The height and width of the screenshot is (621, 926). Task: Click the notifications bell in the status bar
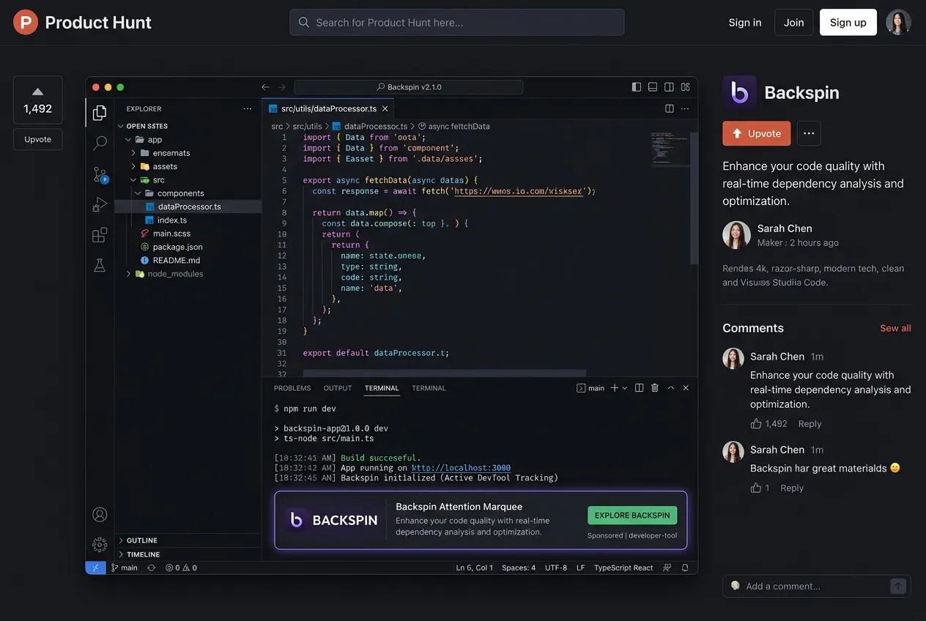click(x=685, y=568)
